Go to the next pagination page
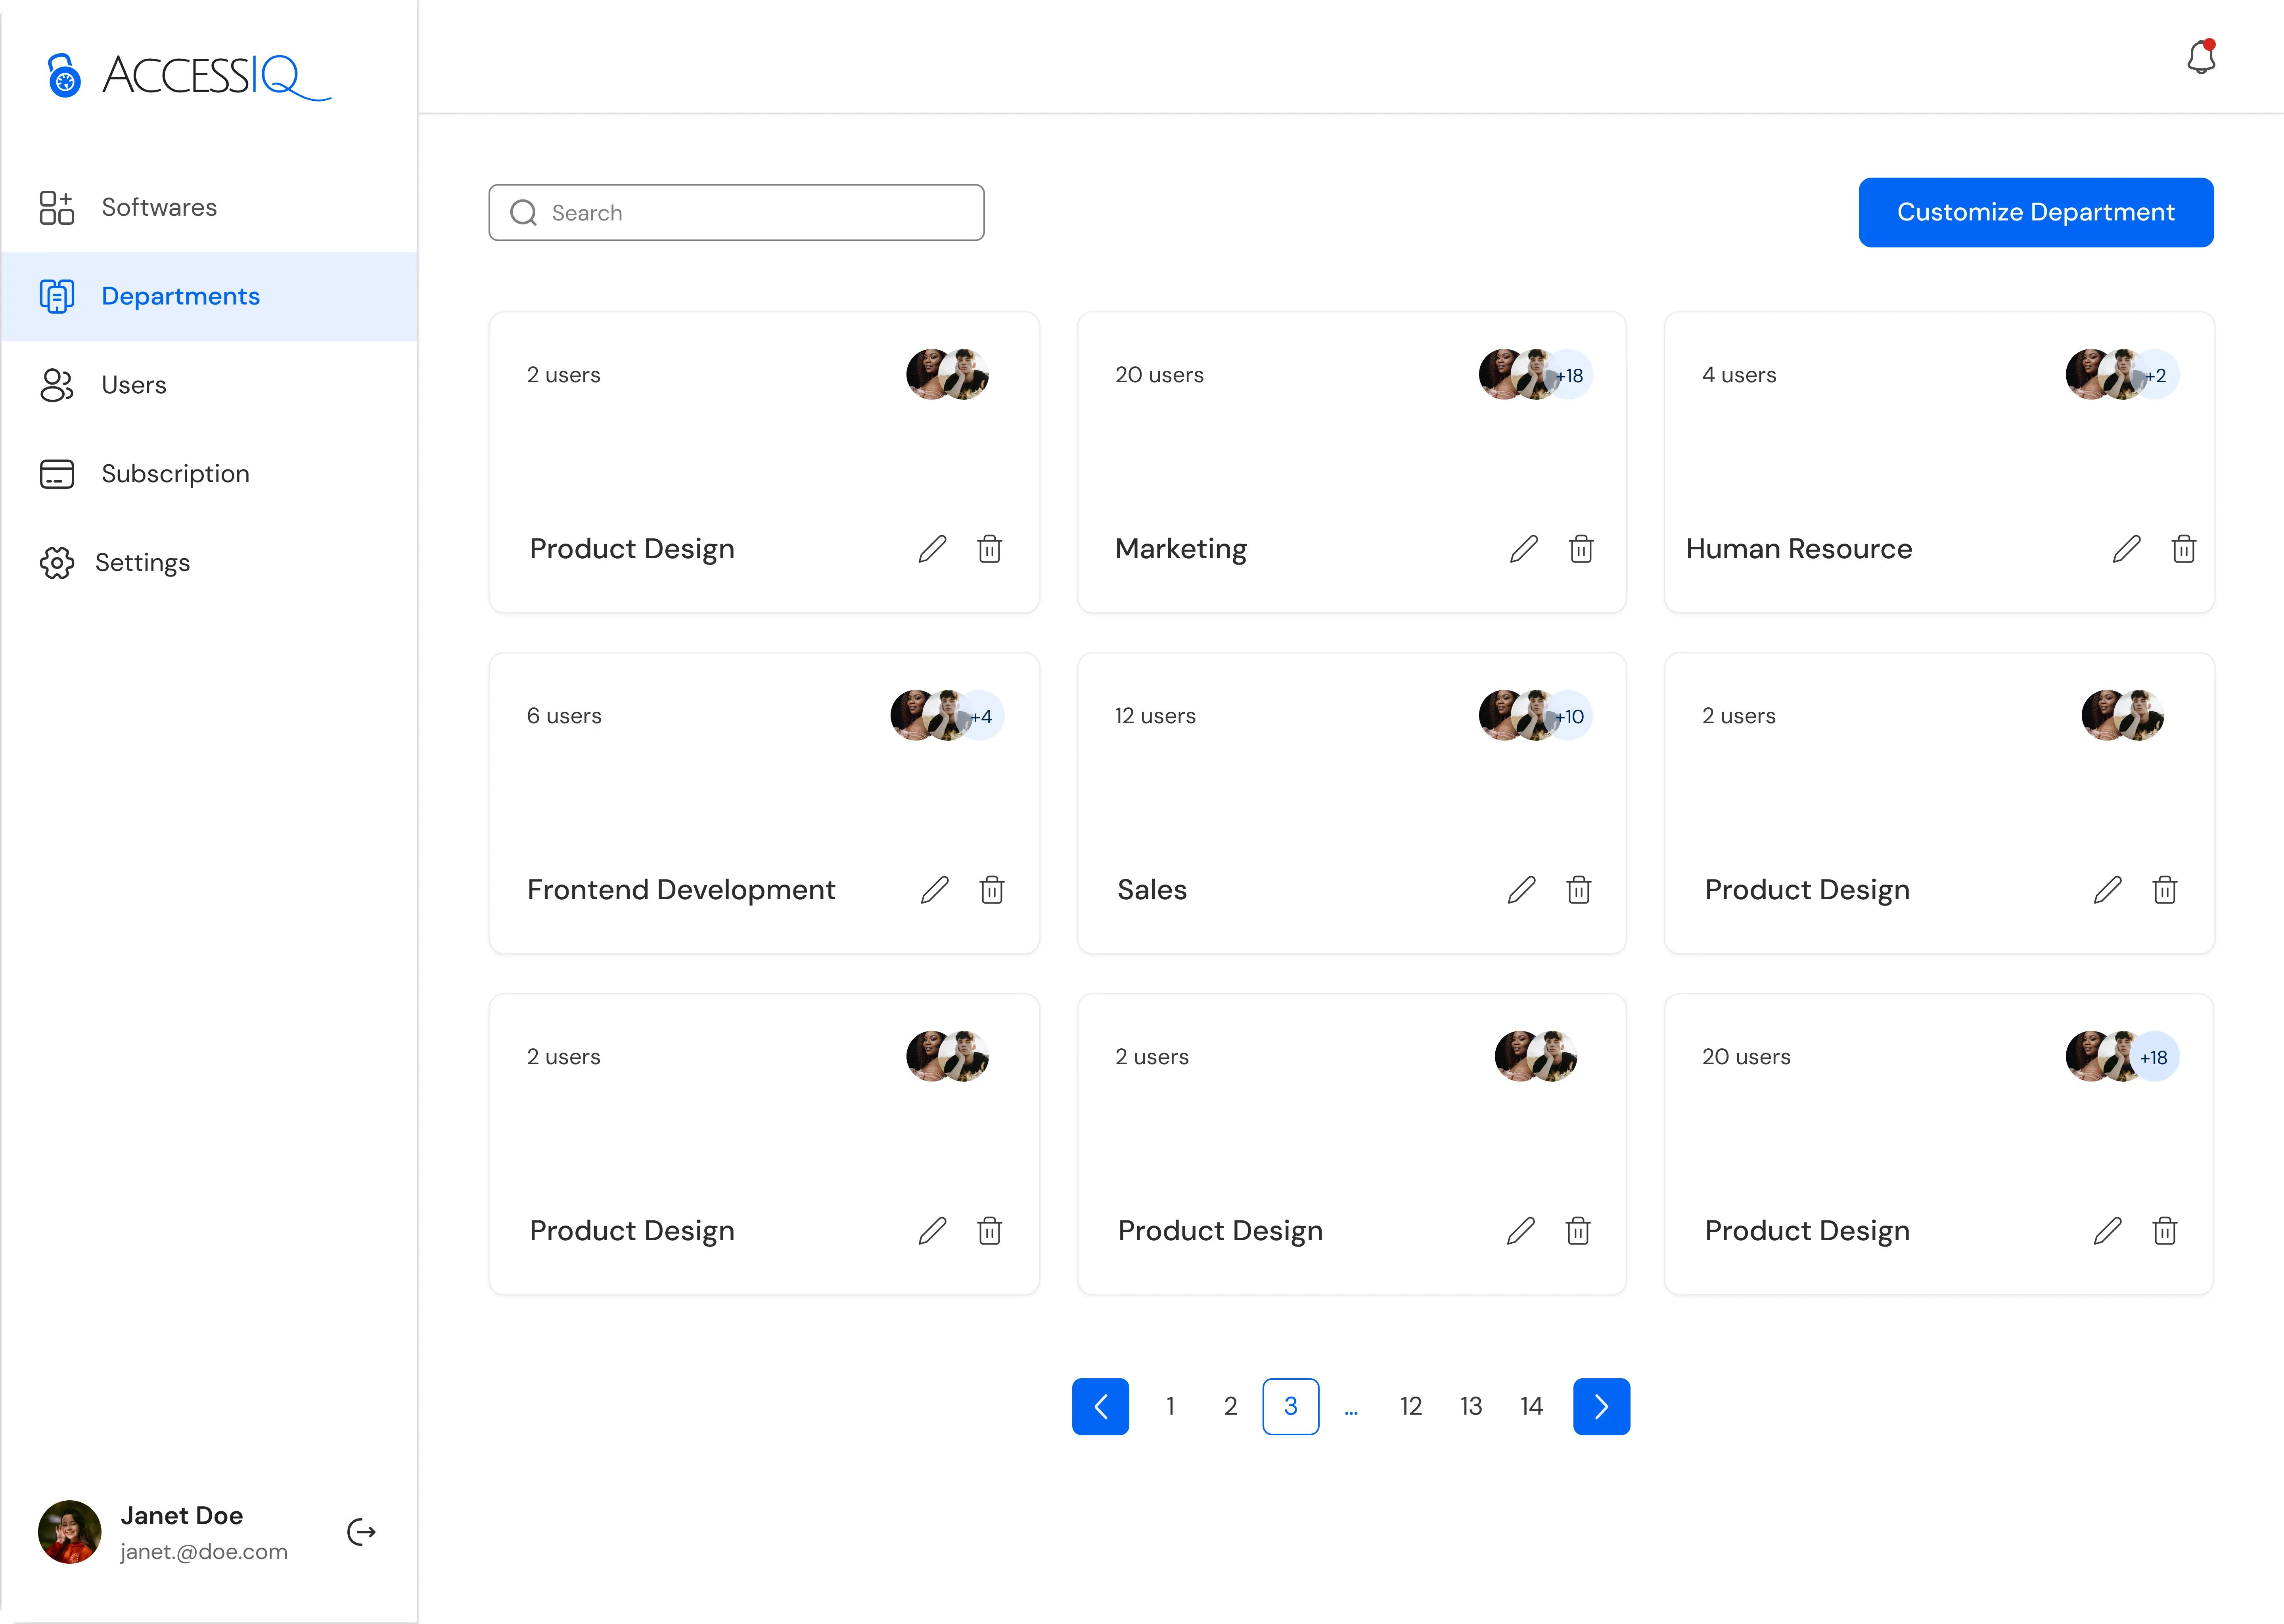The width and height of the screenshot is (2284, 1624). (1601, 1406)
